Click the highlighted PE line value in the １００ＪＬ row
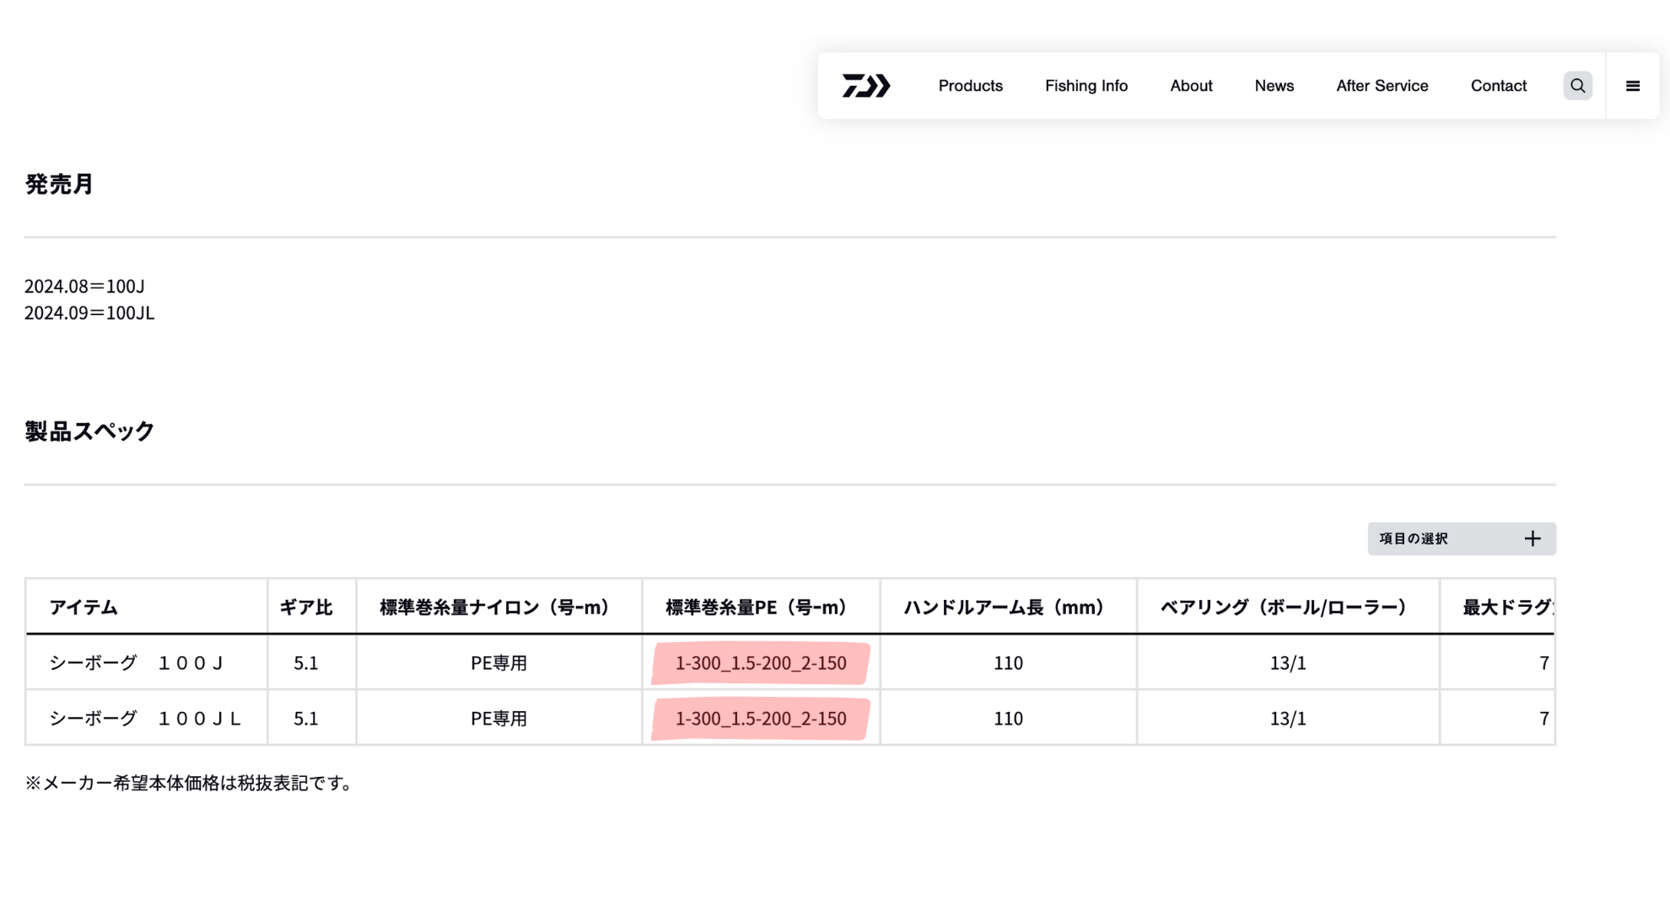Viewport: 1670px width, 910px height. pos(761,719)
